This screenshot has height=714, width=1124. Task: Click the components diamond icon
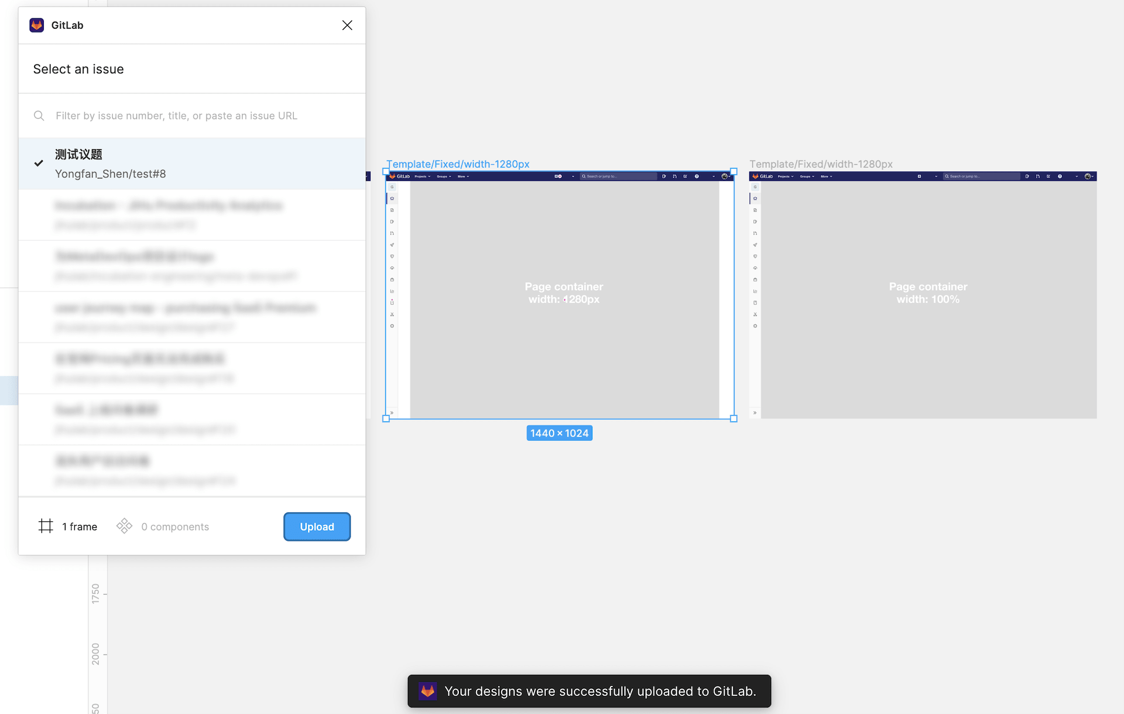(124, 526)
